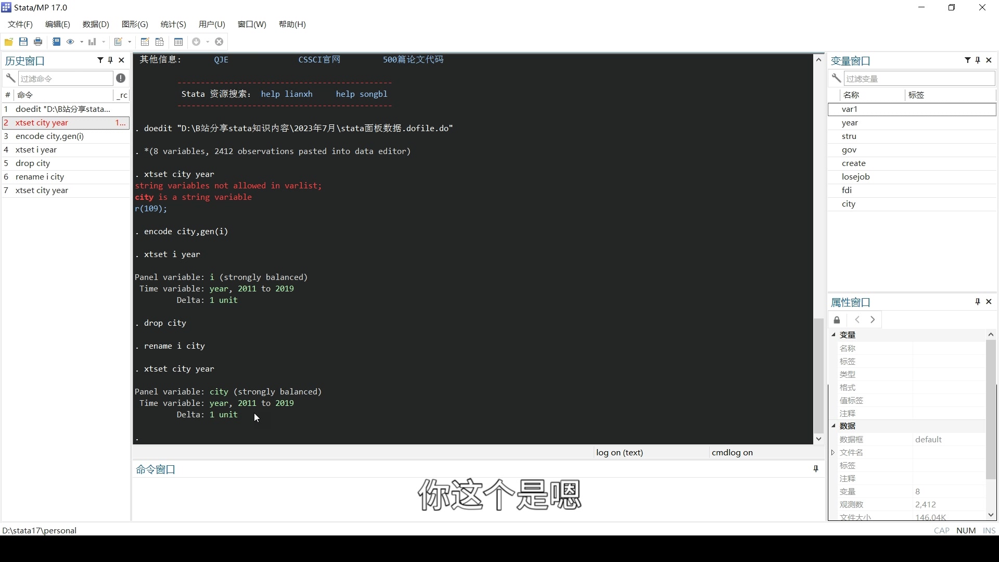Open the Data Browser icon
999x562 pixels.
[x=160, y=42]
